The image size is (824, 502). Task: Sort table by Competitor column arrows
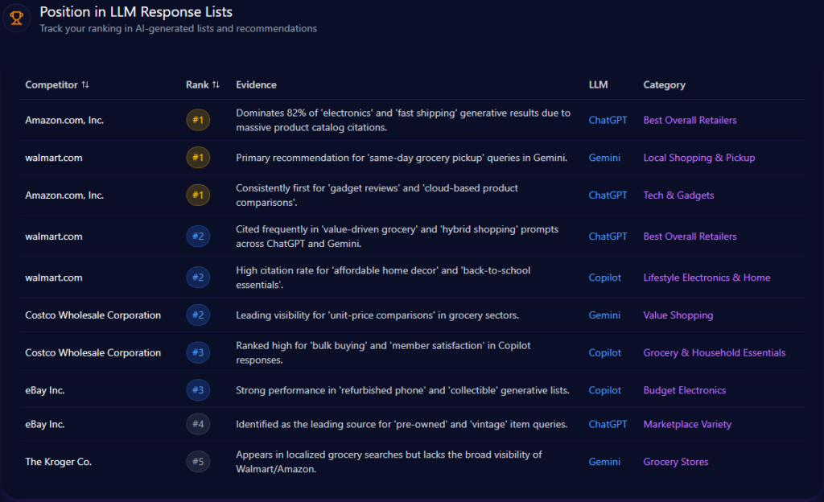point(85,84)
